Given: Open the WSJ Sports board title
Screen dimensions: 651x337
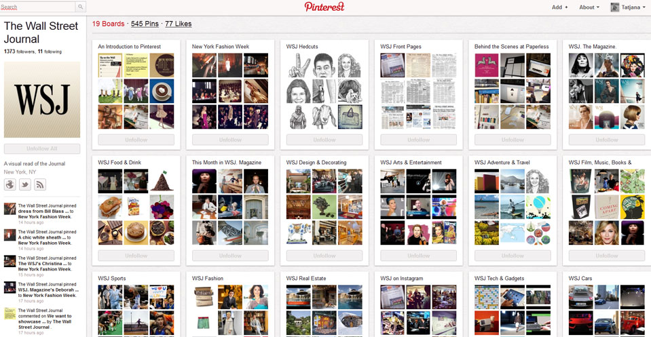Looking at the screenshot, I should coord(112,278).
